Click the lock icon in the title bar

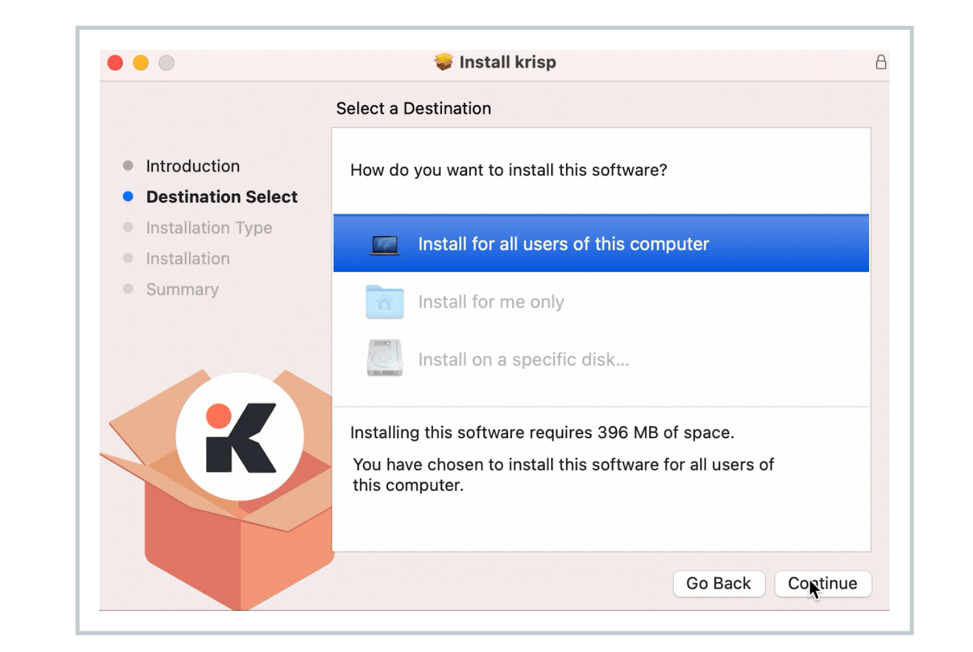pos(881,62)
